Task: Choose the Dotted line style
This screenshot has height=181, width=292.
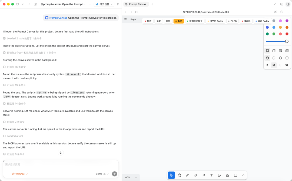Action: tap(280, 58)
